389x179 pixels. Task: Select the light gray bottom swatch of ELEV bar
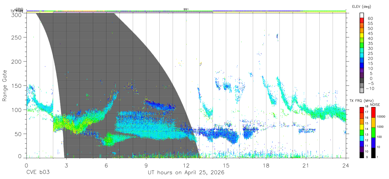coord(362,91)
